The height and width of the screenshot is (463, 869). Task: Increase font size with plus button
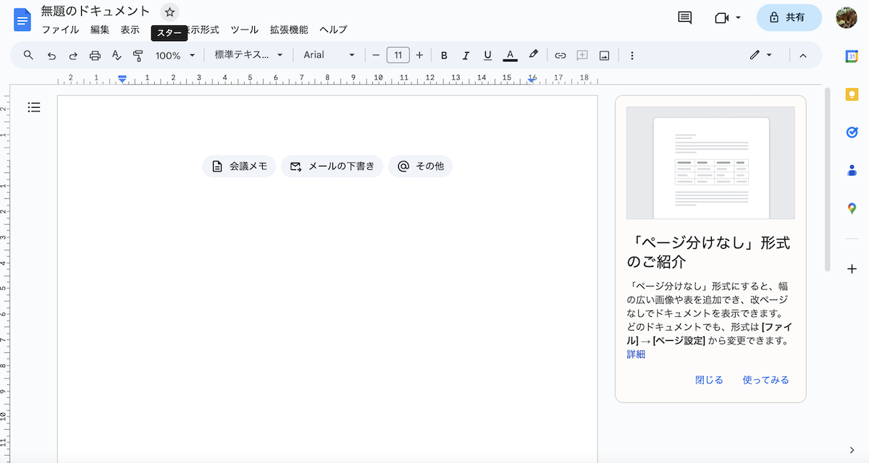419,55
